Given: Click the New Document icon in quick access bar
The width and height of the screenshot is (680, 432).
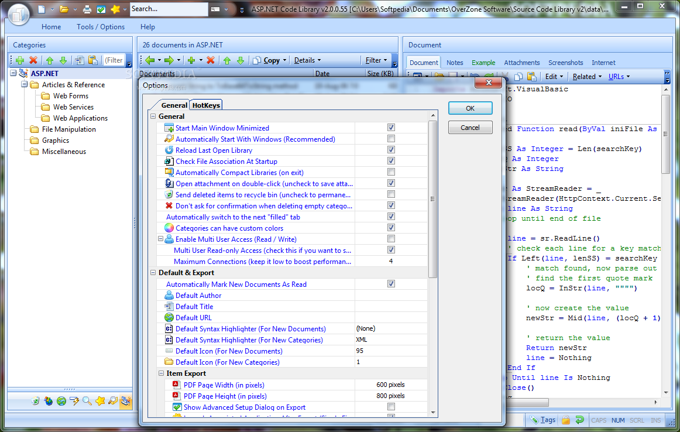Looking at the screenshot, I should (x=42, y=9).
